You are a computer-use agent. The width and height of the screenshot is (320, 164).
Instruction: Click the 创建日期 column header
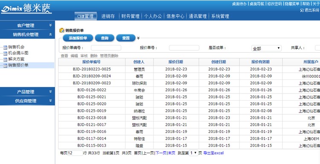(219, 62)
